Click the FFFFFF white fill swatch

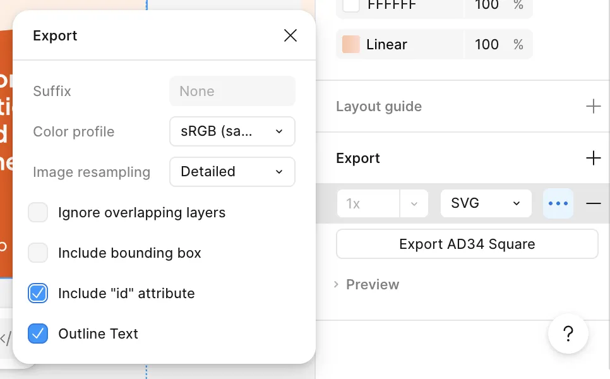(351, 6)
